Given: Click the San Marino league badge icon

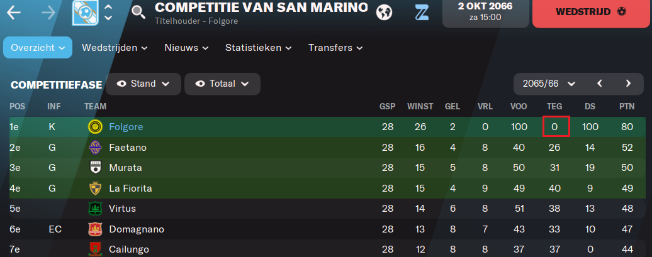Looking at the screenshot, I should (x=84, y=13).
